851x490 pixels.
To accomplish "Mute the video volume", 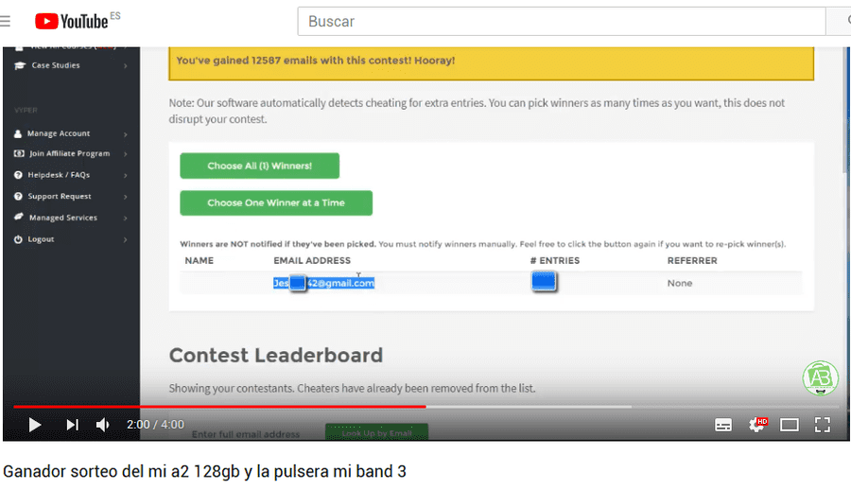I will [x=102, y=425].
